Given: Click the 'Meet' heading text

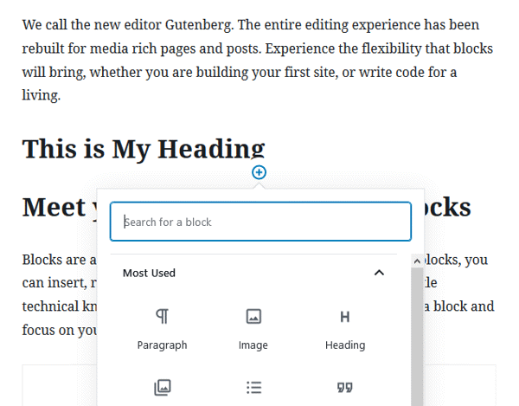Looking at the screenshot, I should pos(54,207).
